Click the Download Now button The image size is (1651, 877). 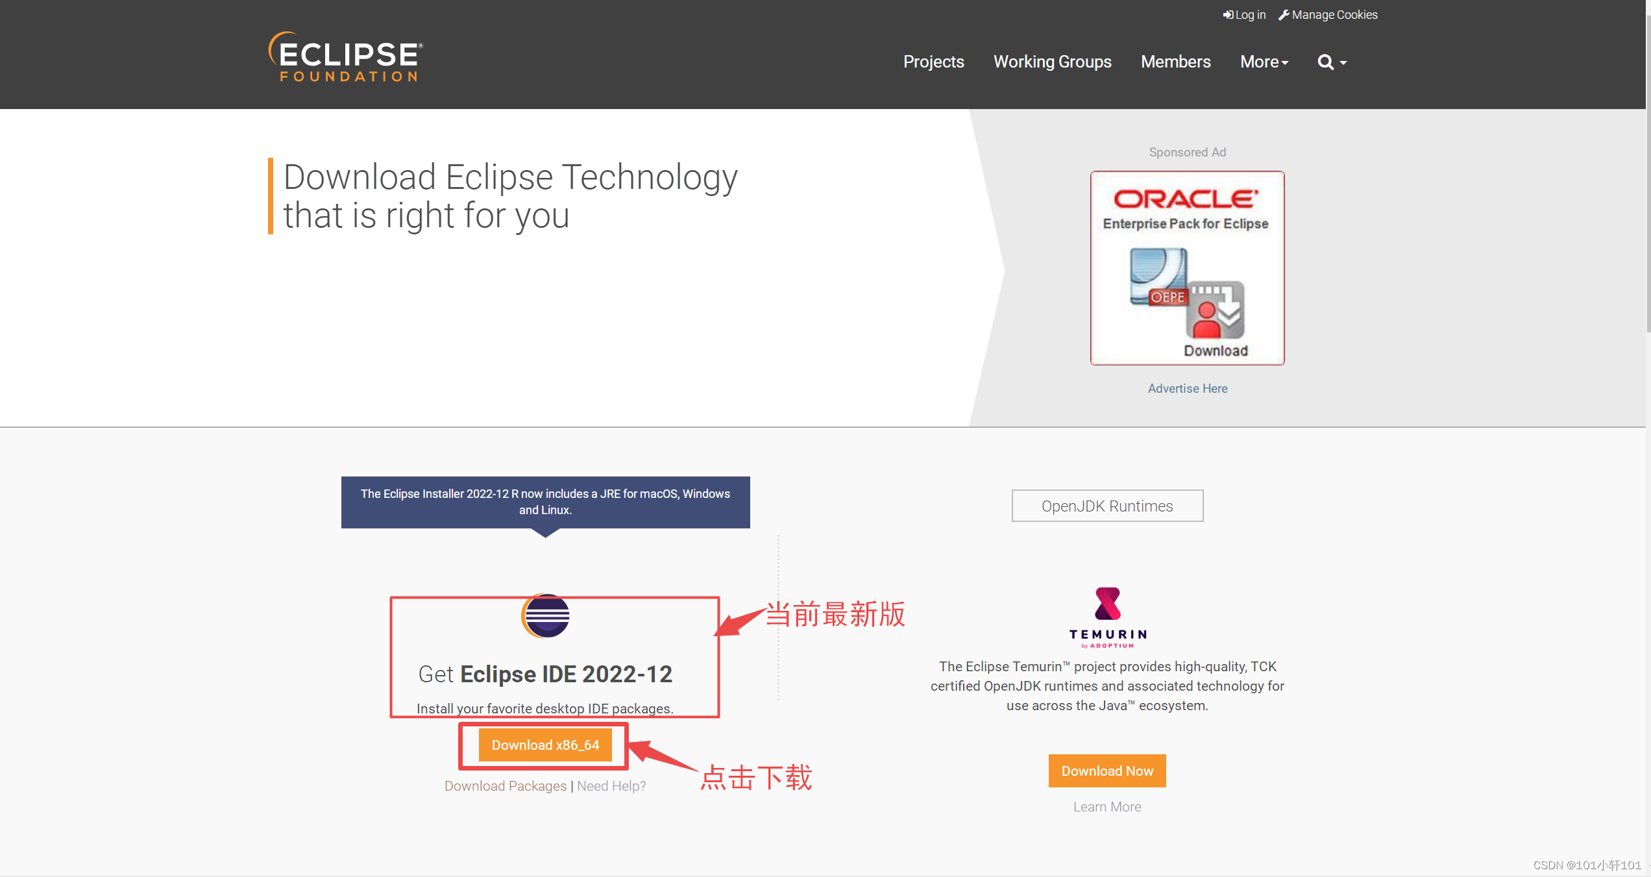click(1107, 771)
